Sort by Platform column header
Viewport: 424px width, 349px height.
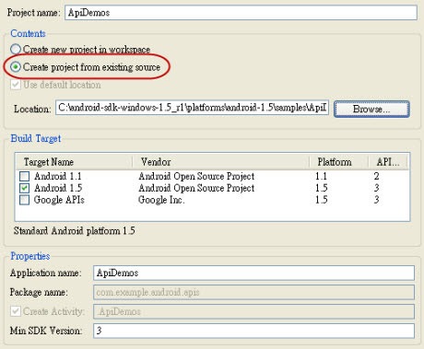click(x=338, y=162)
